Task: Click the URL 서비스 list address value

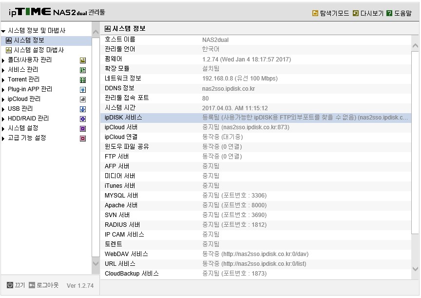Action: pos(254,264)
